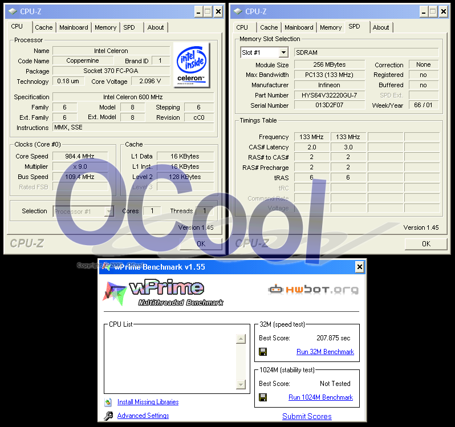
Task: Click the 1024M Best Score Not Tested
Action: tap(335, 384)
